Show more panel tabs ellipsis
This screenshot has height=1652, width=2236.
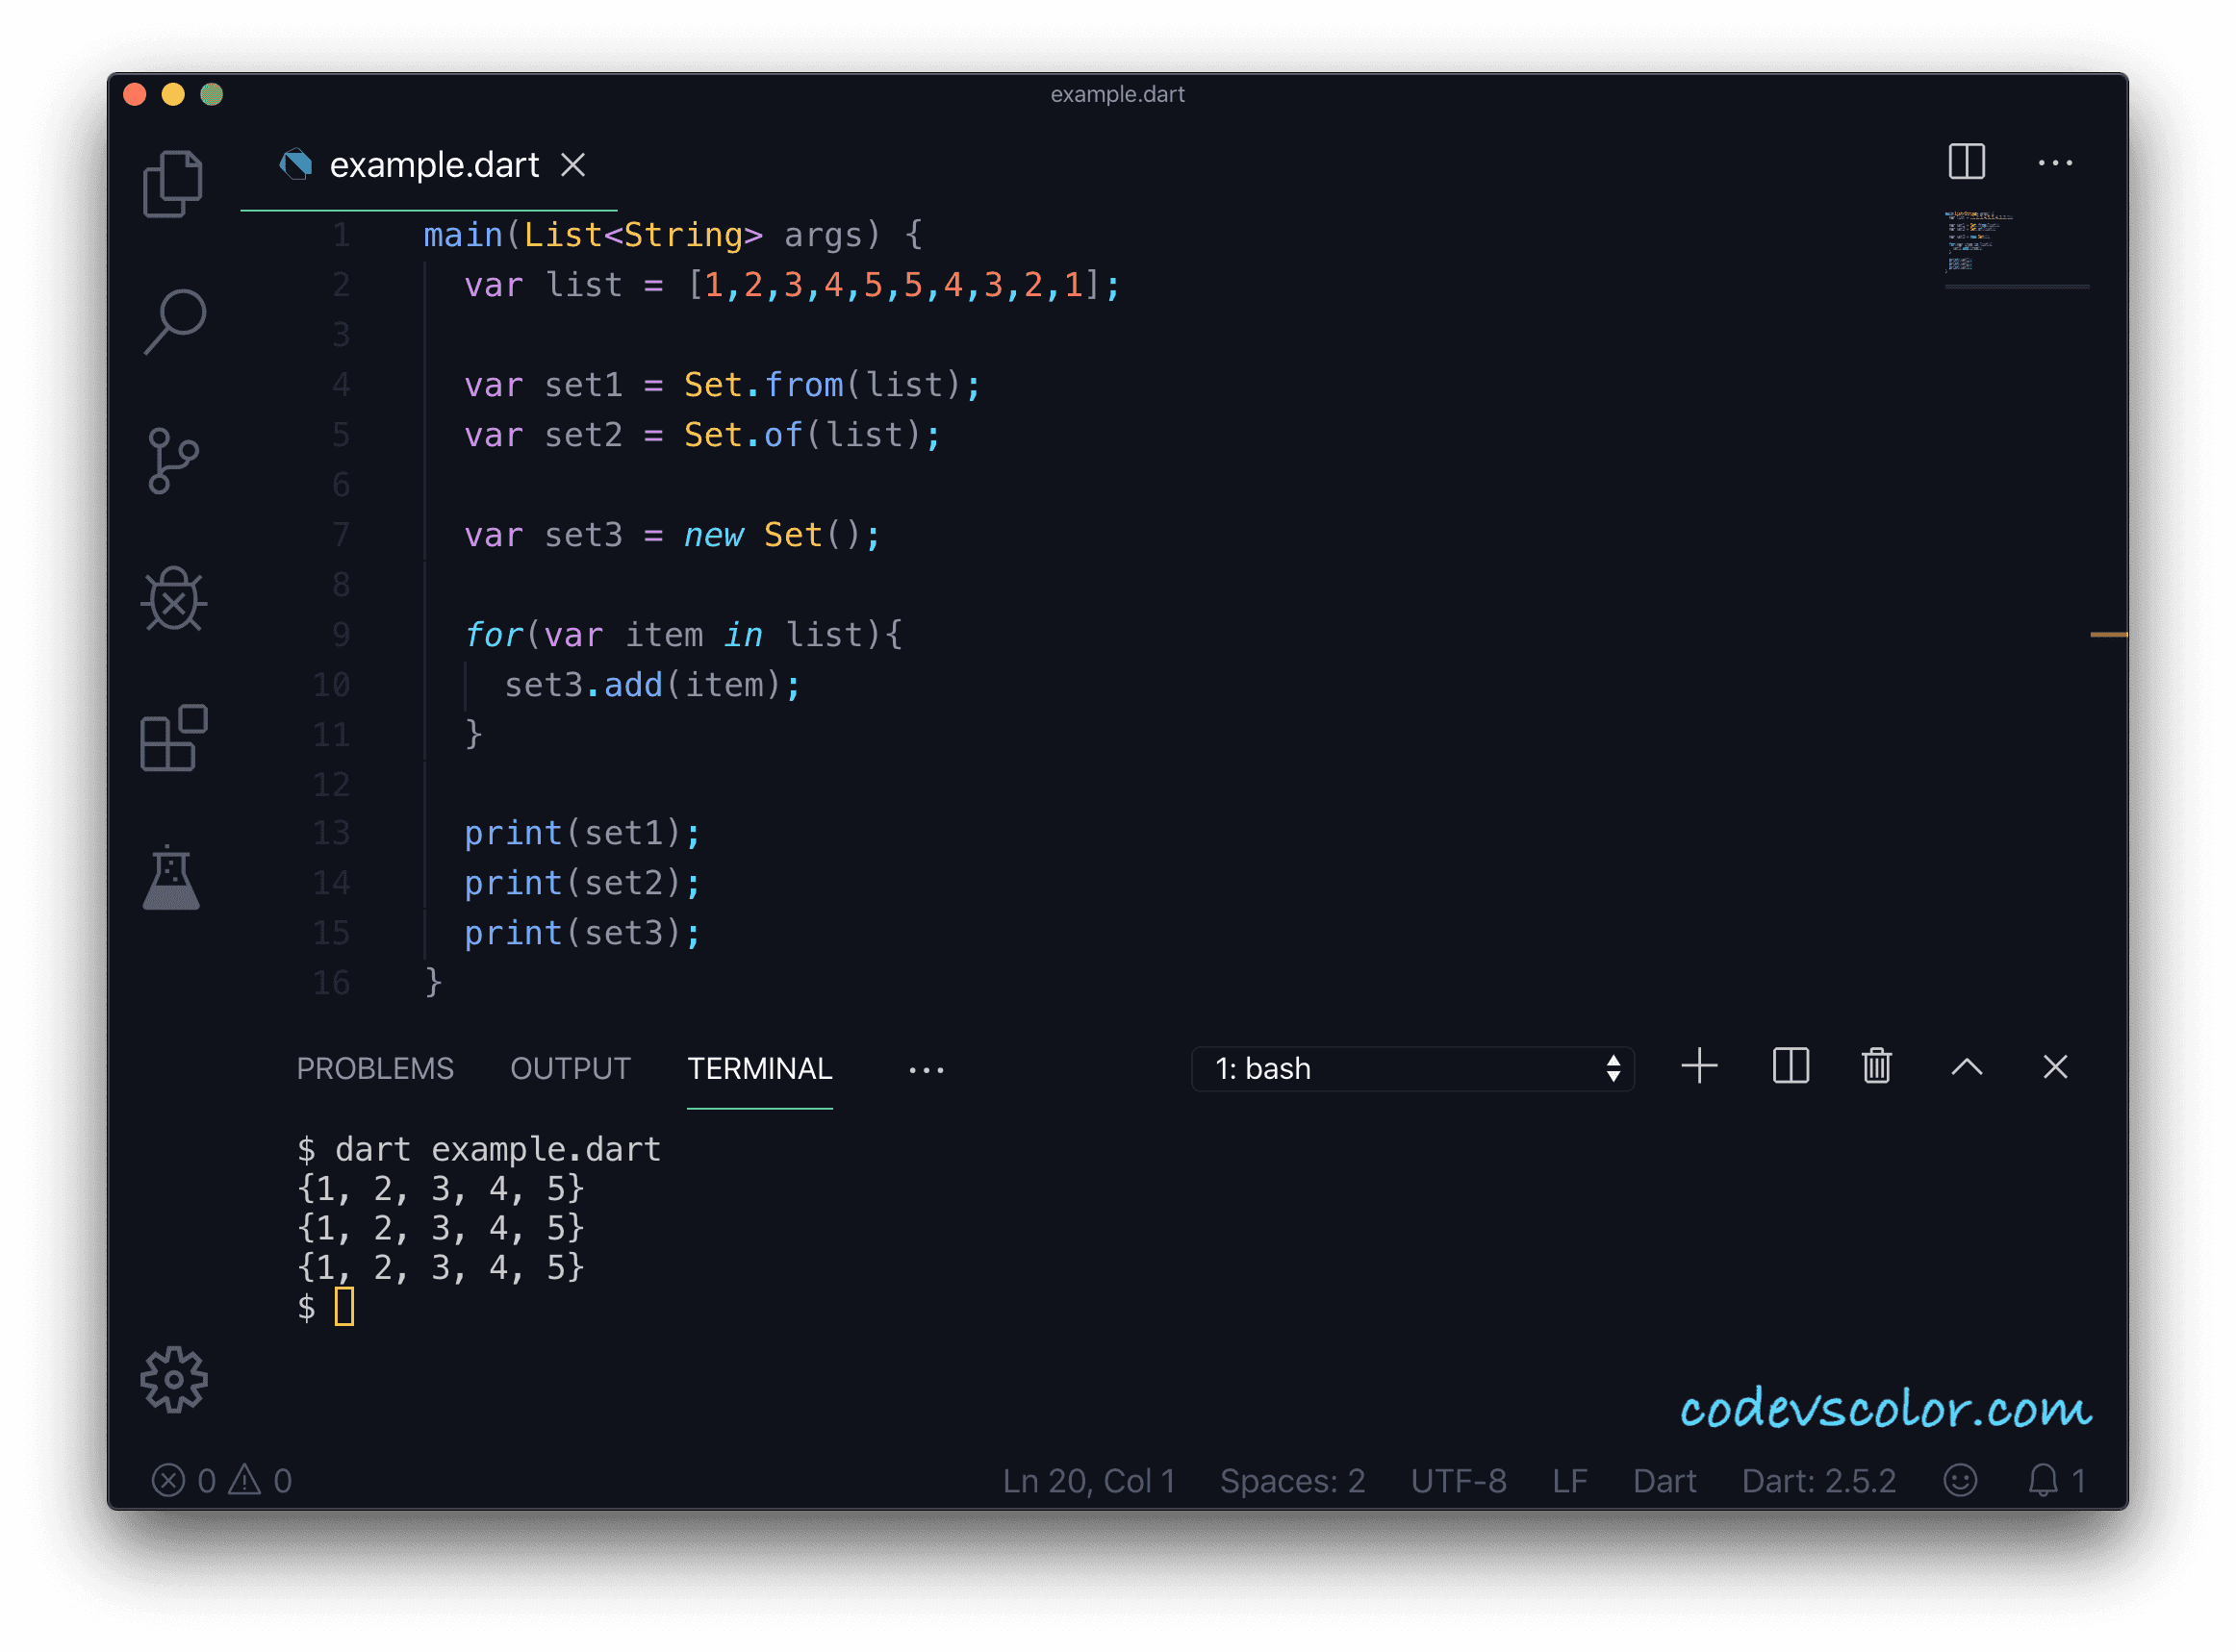[926, 1070]
